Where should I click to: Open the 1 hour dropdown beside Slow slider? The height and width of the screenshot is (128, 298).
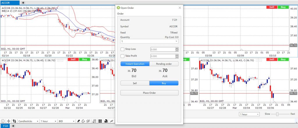click(x=249, y=114)
